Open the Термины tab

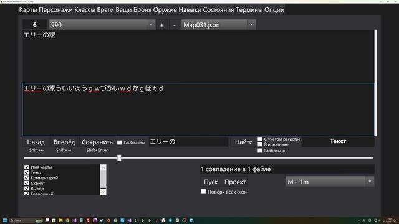pos(249,10)
